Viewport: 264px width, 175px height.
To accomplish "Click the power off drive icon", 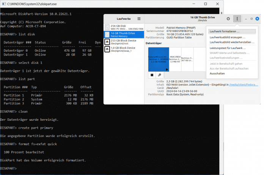I will coord(228,19).
